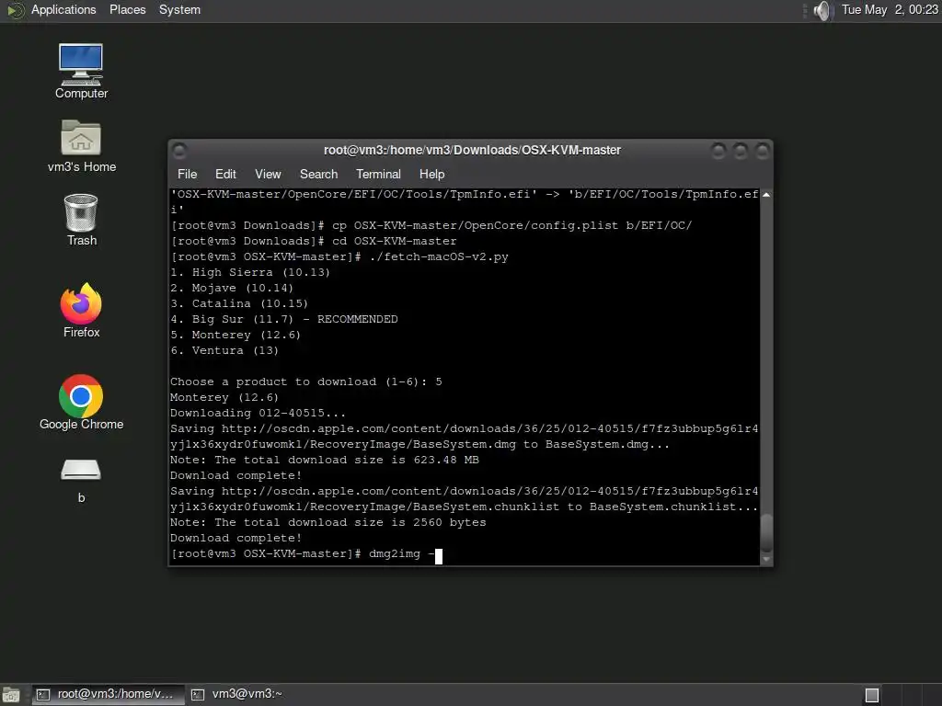Click the show desktop icon in bottom panel

[11, 695]
